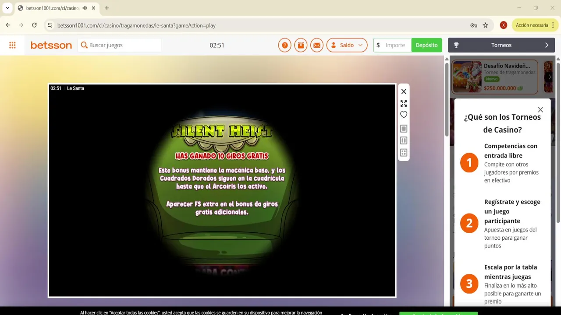Click the 02:51 clock in header

(x=217, y=45)
